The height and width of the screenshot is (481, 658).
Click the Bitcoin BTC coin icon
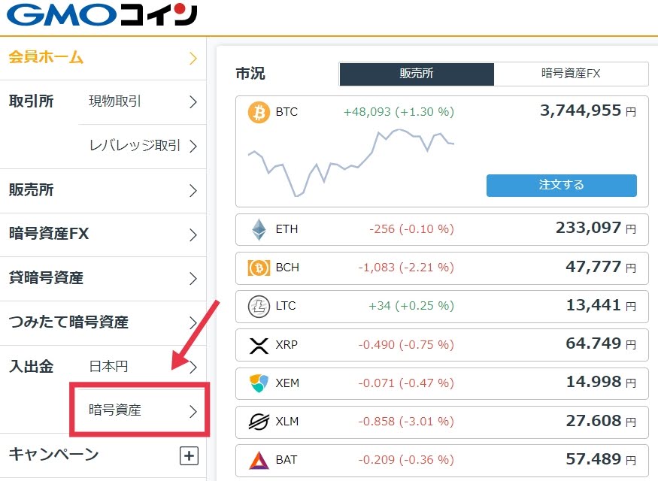tap(259, 112)
